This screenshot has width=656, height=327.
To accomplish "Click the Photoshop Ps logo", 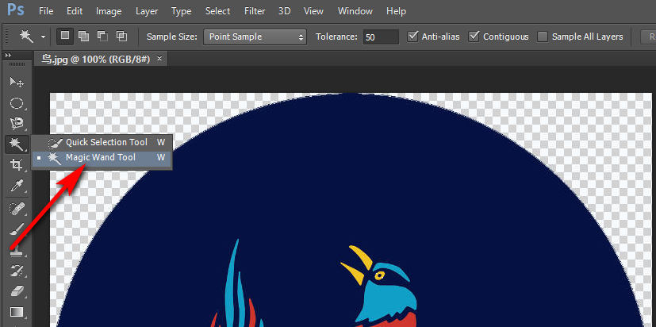I will (x=16, y=10).
